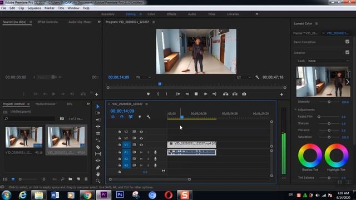
Task: Toggle lock on the V3 track
Action: coord(120,132)
